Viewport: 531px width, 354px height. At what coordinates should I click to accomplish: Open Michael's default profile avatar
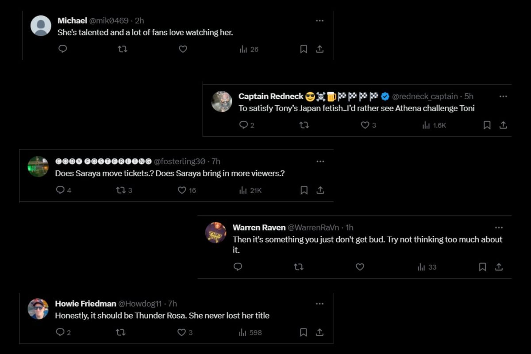(x=41, y=26)
